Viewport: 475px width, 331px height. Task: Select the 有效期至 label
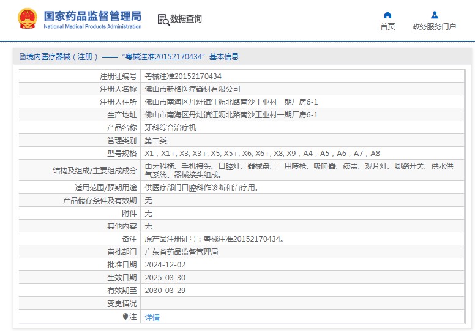click(x=122, y=291)
